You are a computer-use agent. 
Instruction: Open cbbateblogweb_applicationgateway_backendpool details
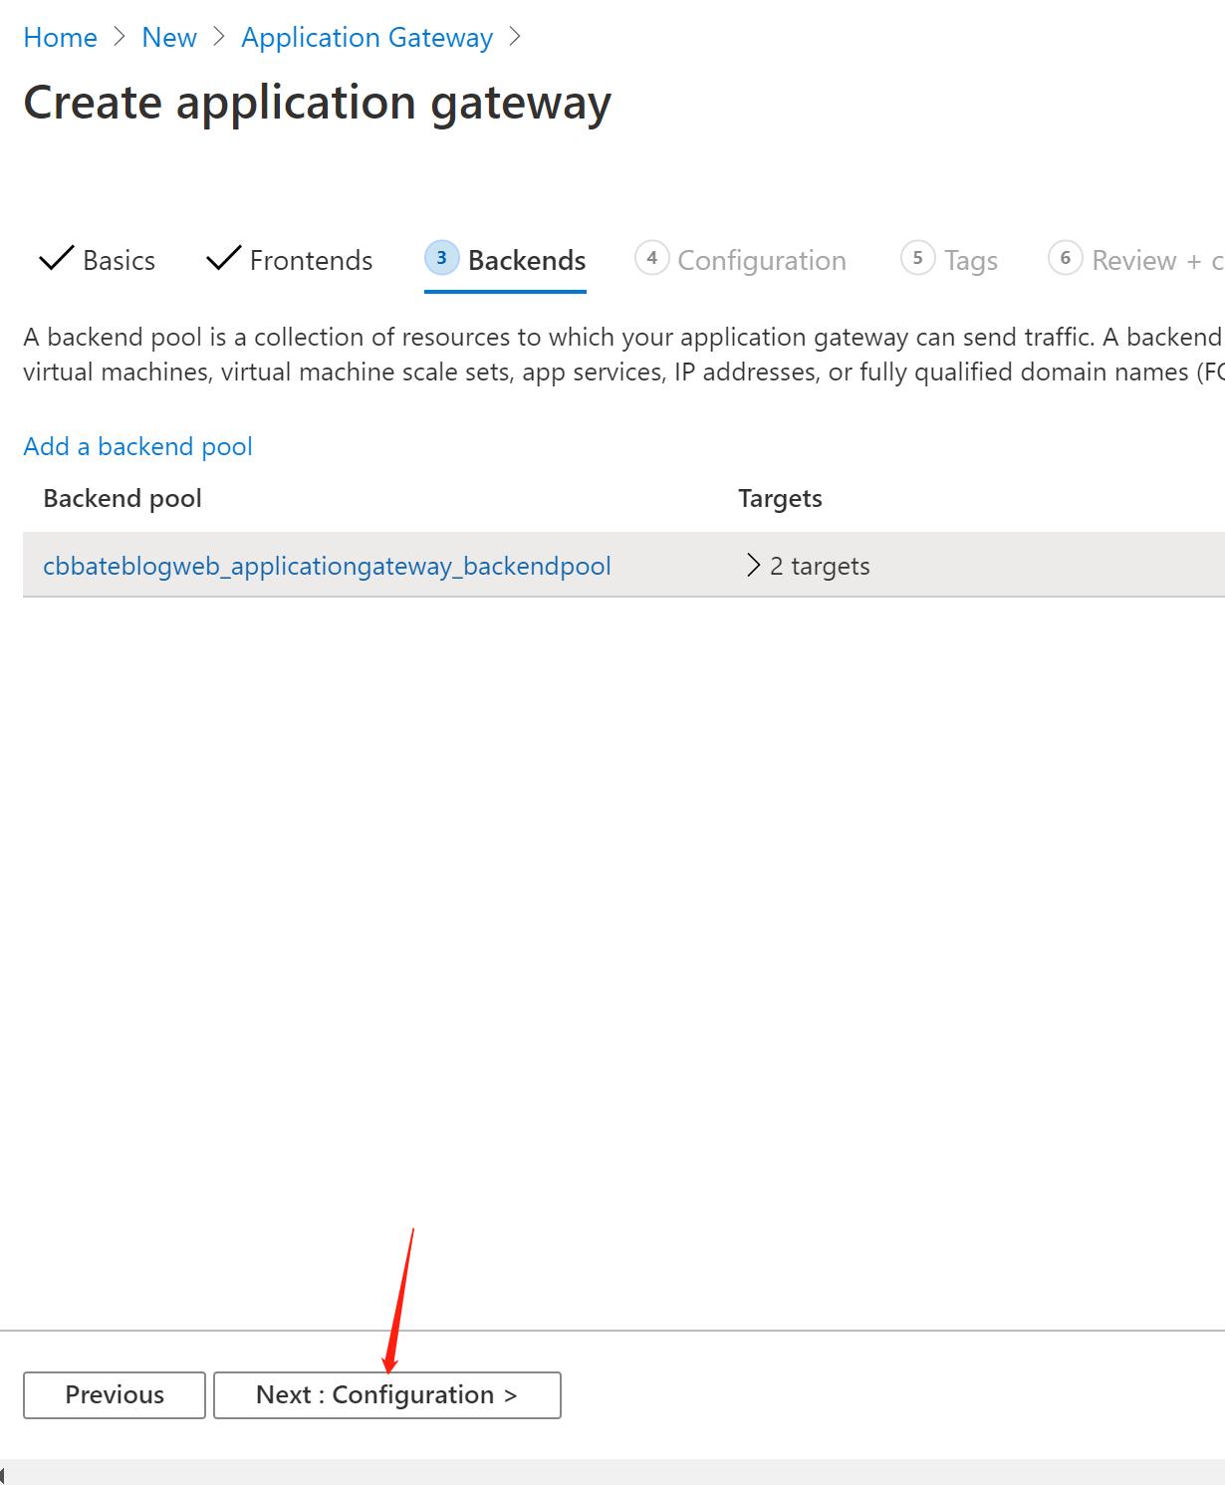pos(327,565)
